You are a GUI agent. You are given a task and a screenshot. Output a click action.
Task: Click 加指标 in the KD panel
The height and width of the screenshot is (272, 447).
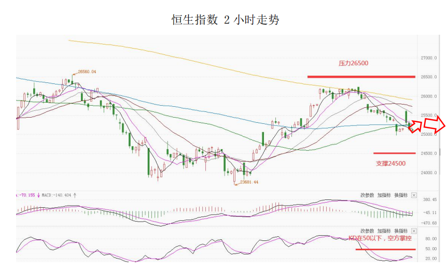click(384, 231)
